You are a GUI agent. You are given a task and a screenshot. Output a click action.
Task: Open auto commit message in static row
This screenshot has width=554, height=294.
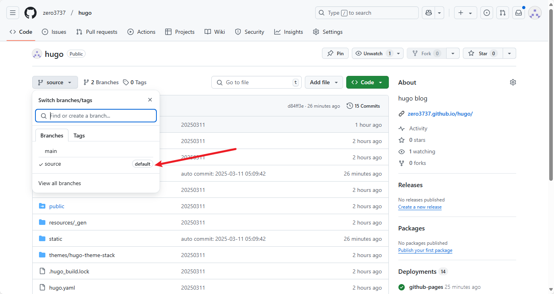click(223, 239)
